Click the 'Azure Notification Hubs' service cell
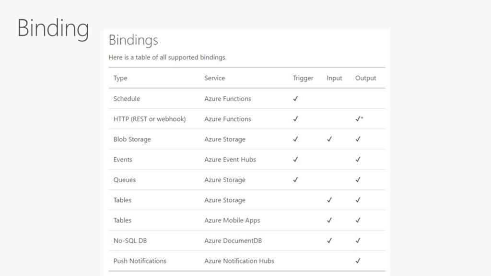 pos(239,261)
